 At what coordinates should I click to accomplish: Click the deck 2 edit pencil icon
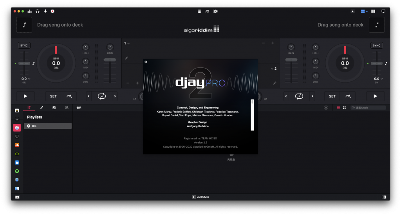click(x=275, y=83)
